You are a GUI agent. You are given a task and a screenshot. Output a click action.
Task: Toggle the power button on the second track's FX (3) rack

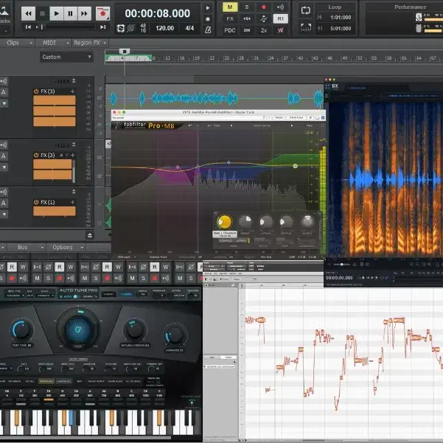coord(36,155)
